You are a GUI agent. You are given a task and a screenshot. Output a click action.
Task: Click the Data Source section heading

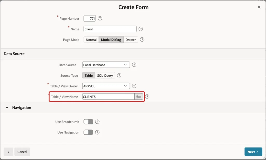(14, 54)
